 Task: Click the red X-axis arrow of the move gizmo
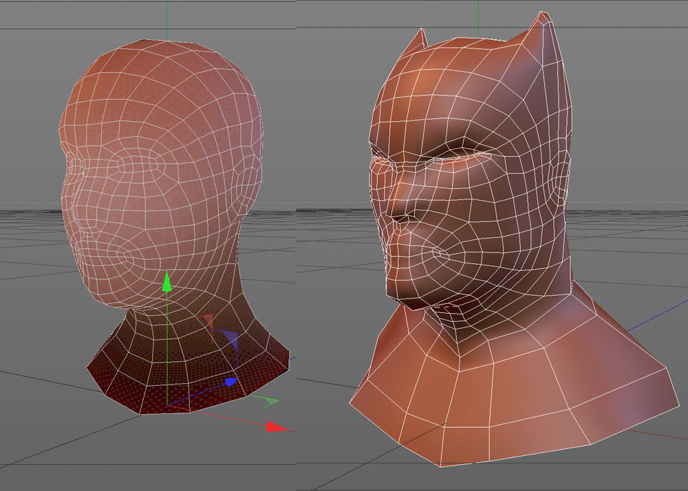pos(276,426)
